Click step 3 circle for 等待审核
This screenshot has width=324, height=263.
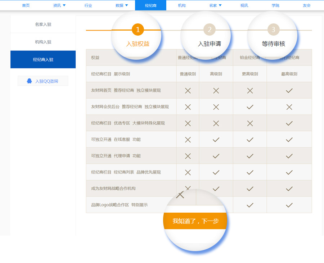pyautogui.click(x=273, y=30)
